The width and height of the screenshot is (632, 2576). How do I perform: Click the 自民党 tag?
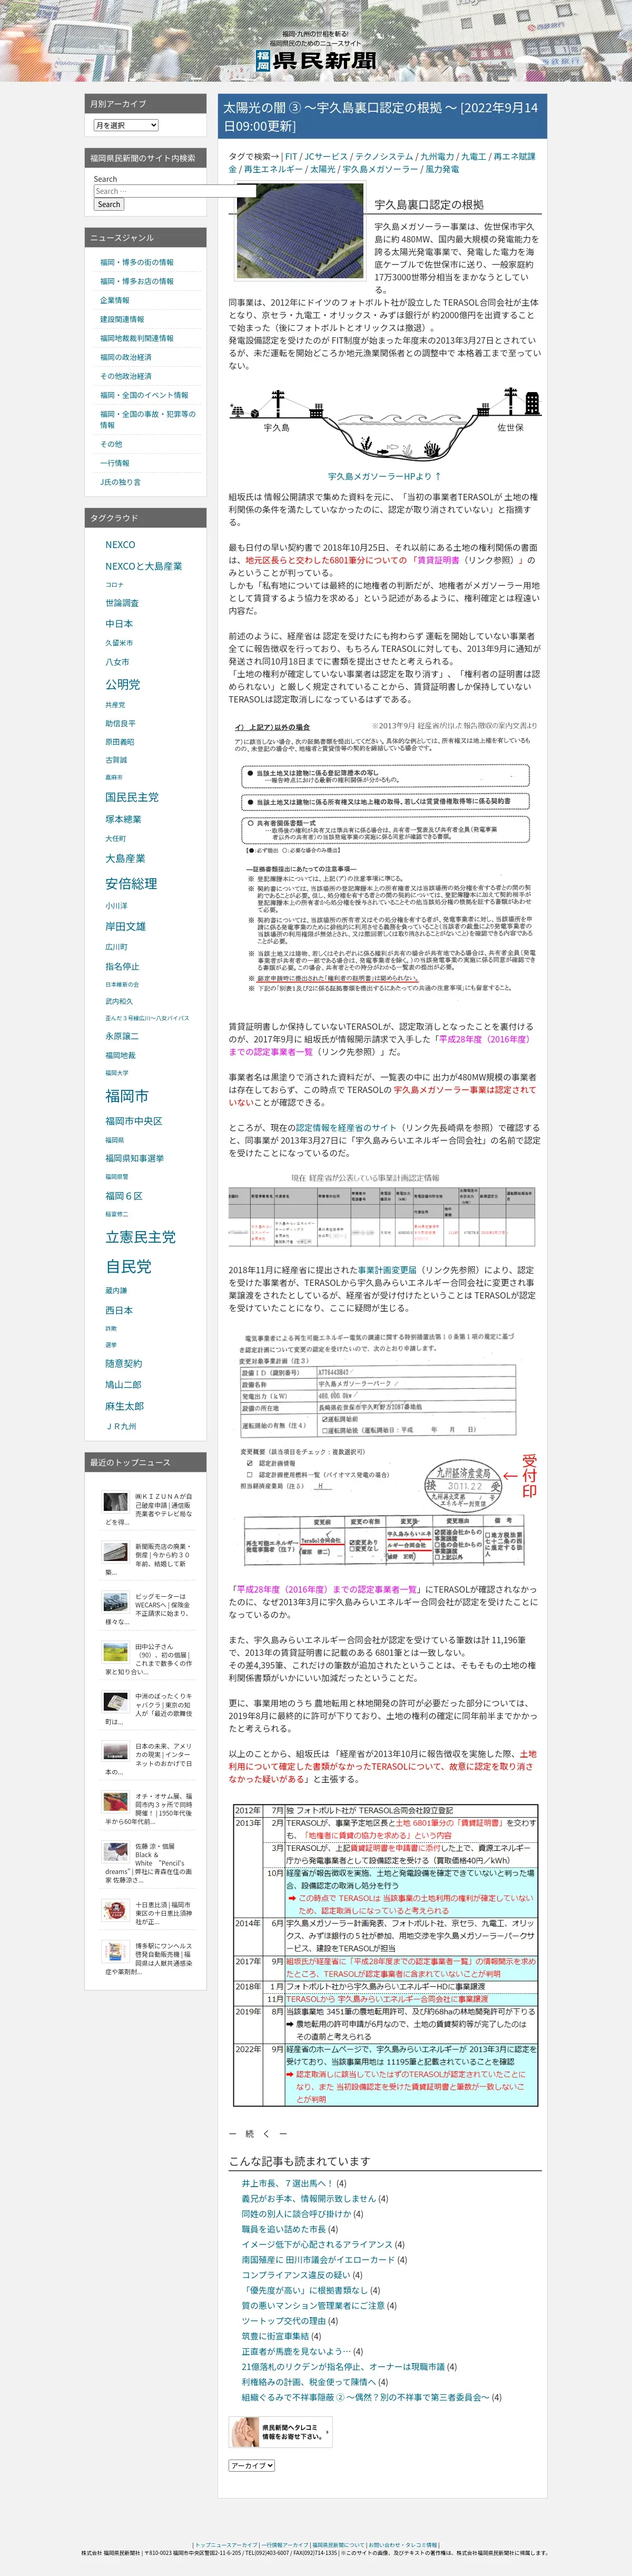128,1266
